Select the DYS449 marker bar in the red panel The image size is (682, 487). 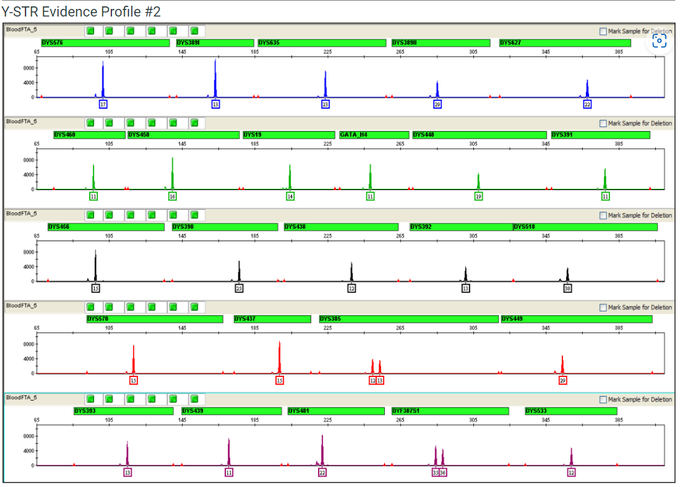(x=576, y=319)
